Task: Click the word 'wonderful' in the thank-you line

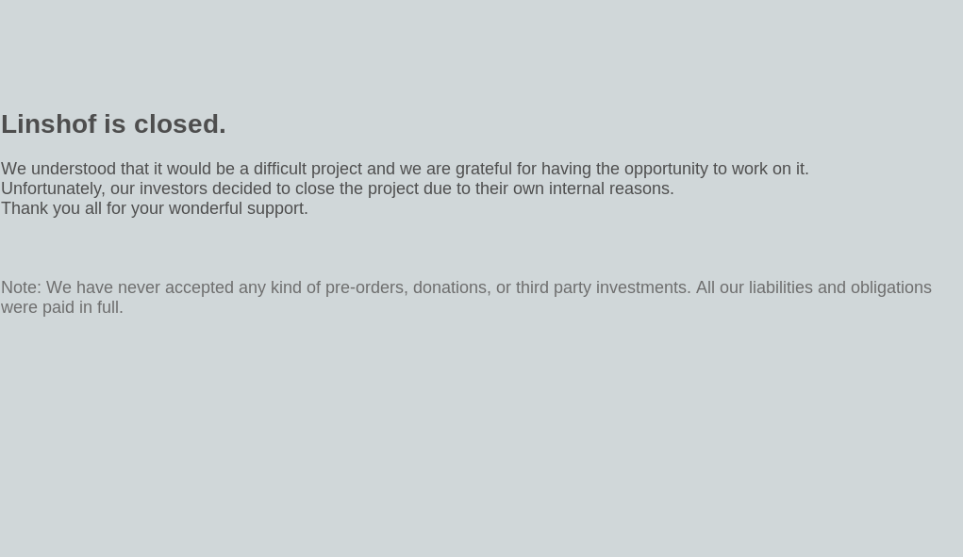Action: pos(205,208)
